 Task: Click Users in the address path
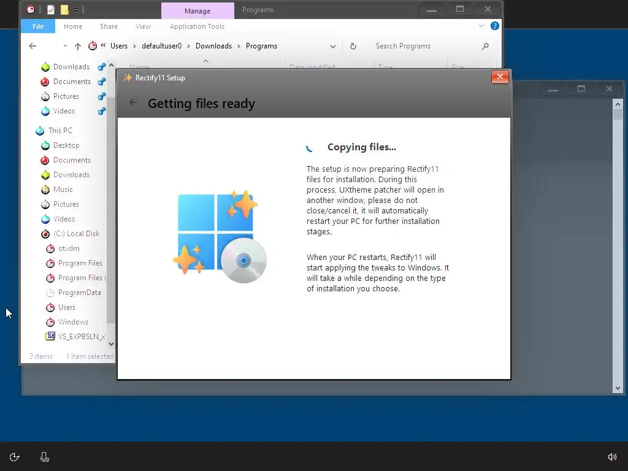click(119, 46)
